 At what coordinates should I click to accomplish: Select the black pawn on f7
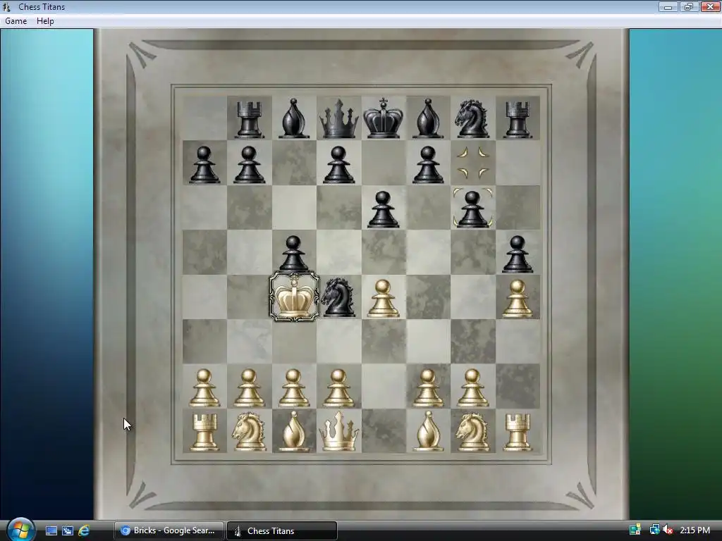(428, 165)
